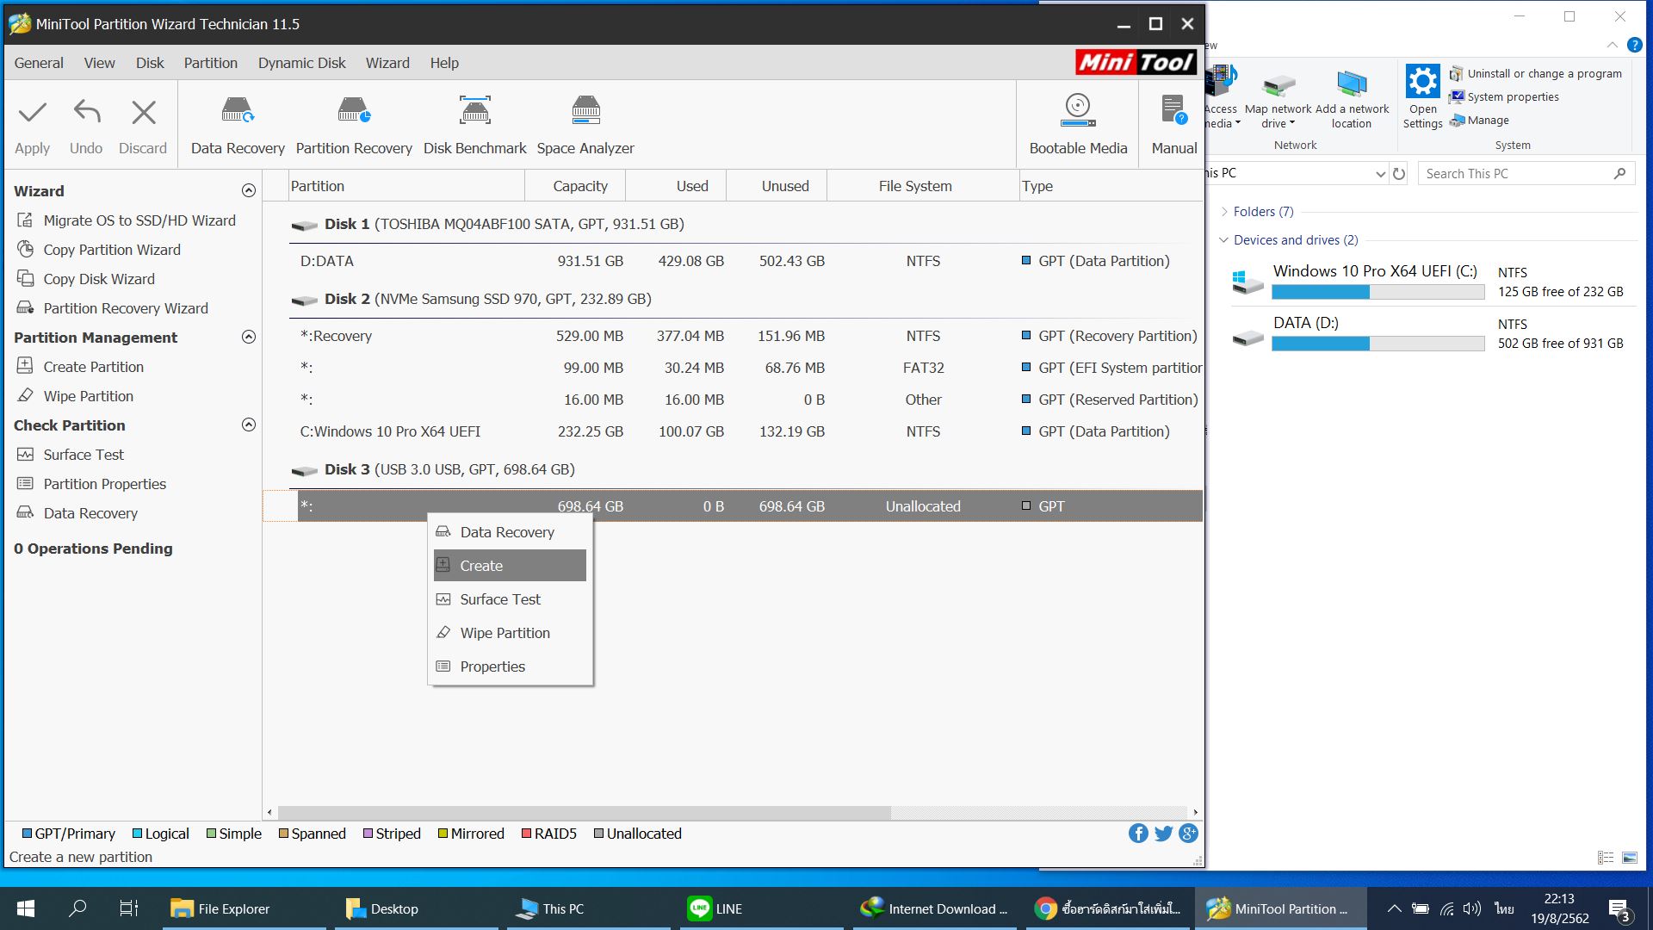The height and width of the screenshot is (930, 1653).
Task: Launch Disk Benchmark from the toolbar
Action: [x=474, y=112]
